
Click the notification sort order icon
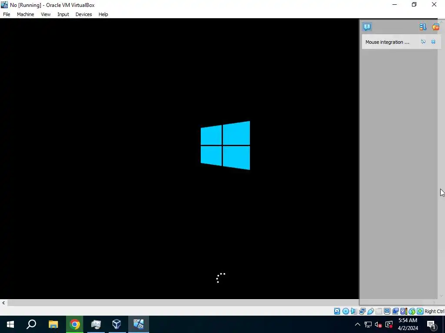point(423,26)
